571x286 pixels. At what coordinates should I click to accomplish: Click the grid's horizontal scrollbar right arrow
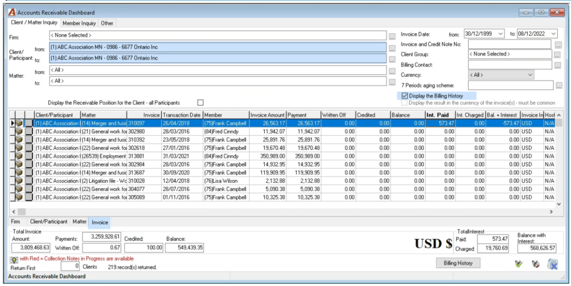[551, 212]
